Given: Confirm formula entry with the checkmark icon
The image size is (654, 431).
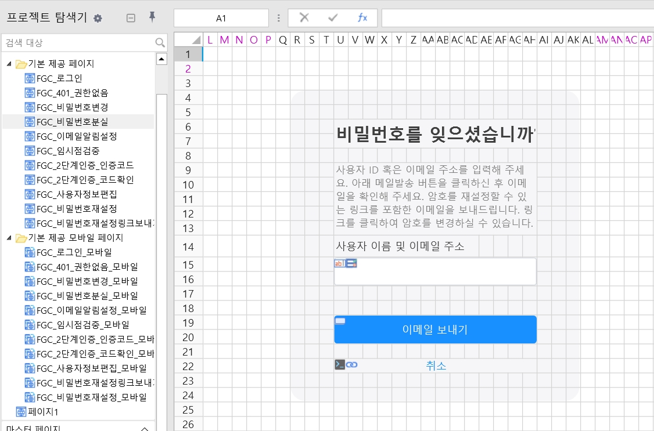Looking at the screenshot, I should (x=333, y=18).
